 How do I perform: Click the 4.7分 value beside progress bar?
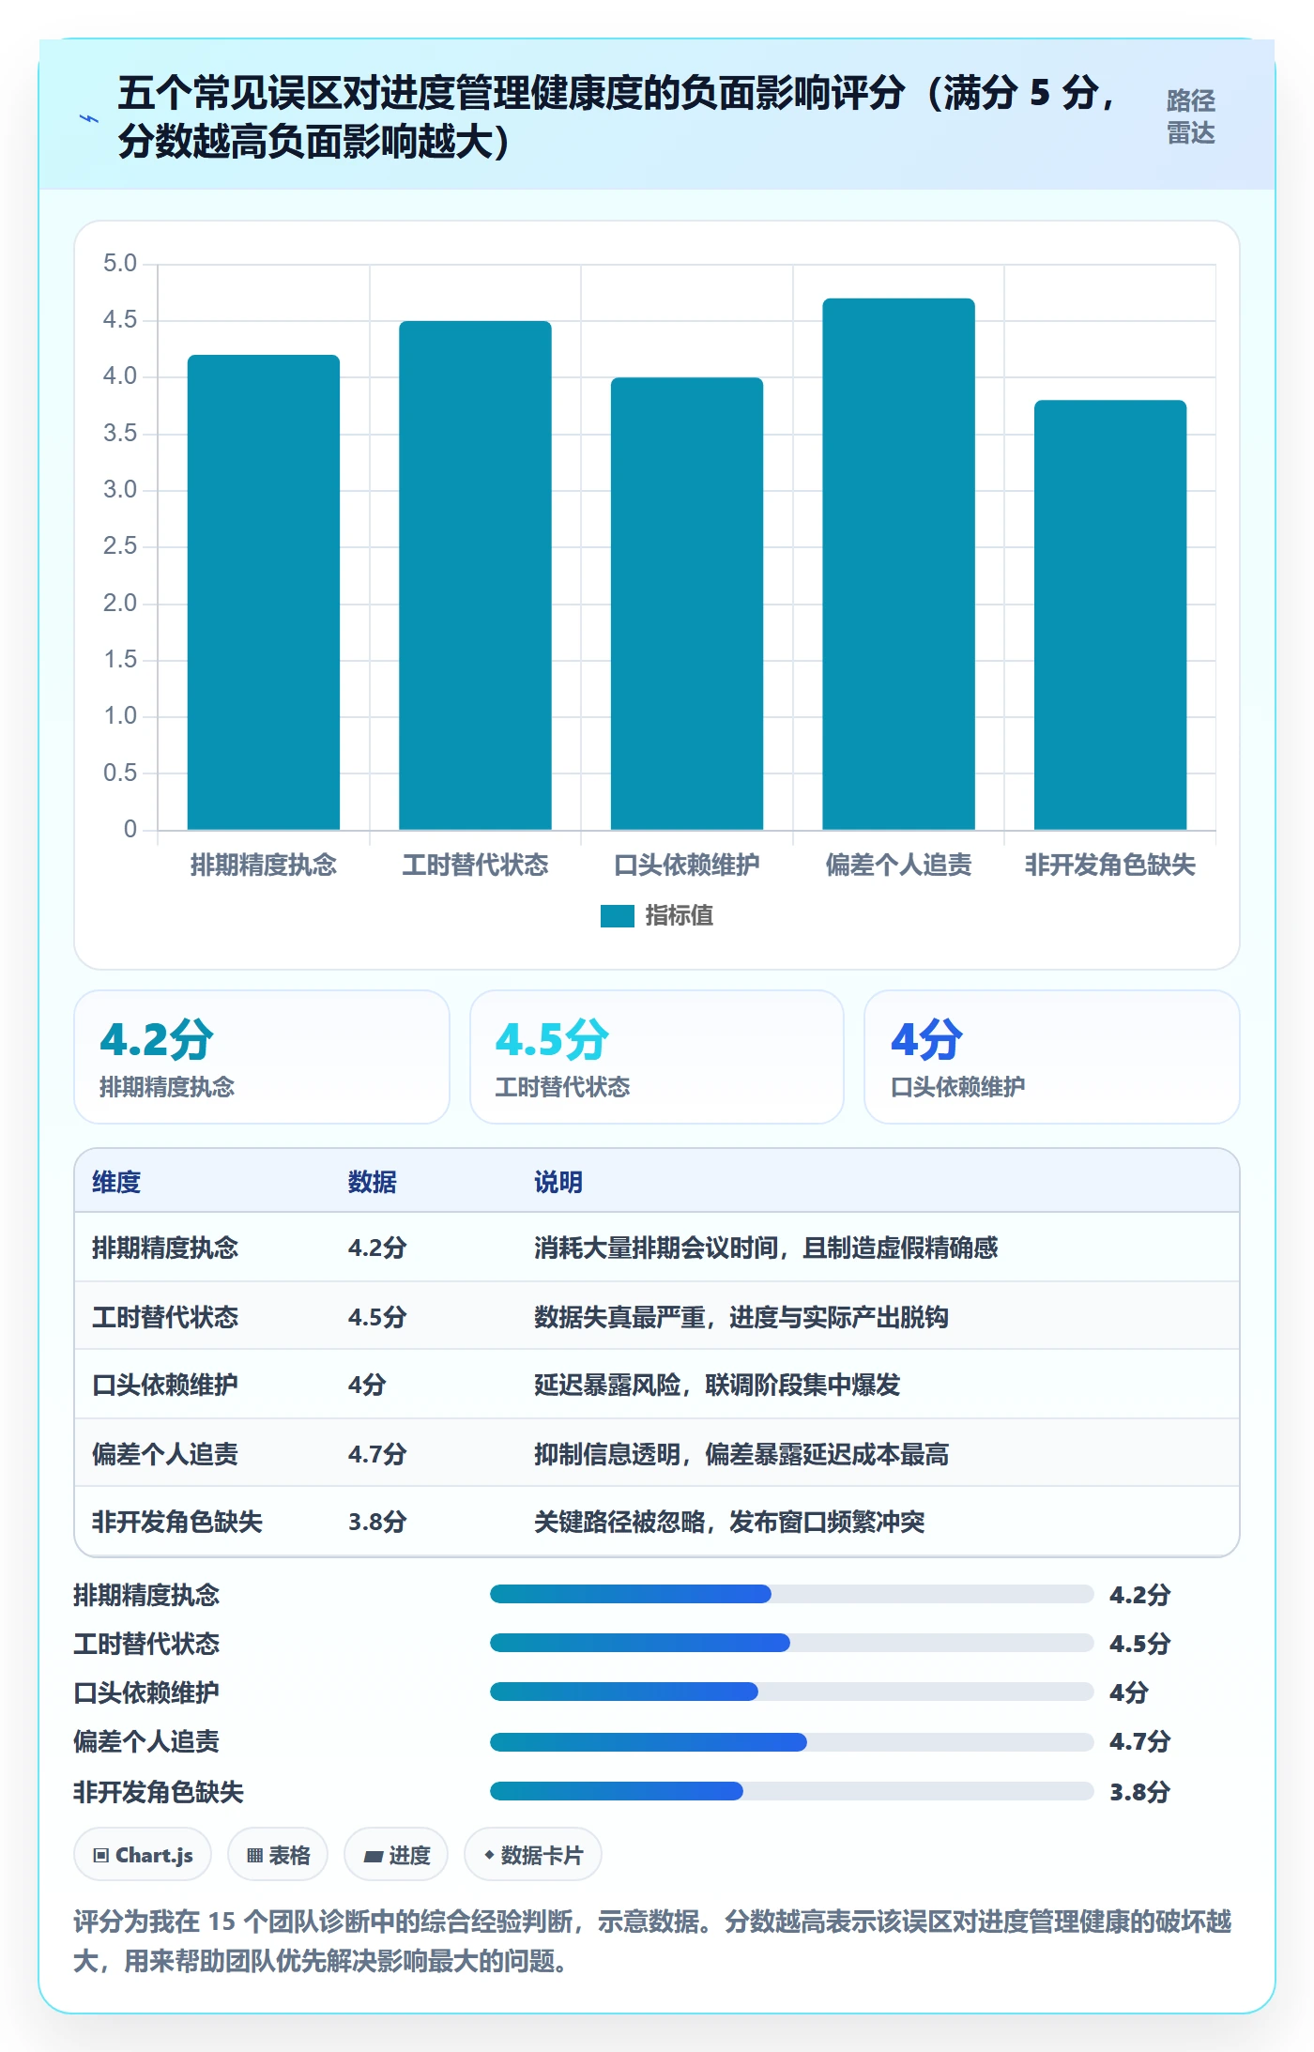[1140, 1742]
